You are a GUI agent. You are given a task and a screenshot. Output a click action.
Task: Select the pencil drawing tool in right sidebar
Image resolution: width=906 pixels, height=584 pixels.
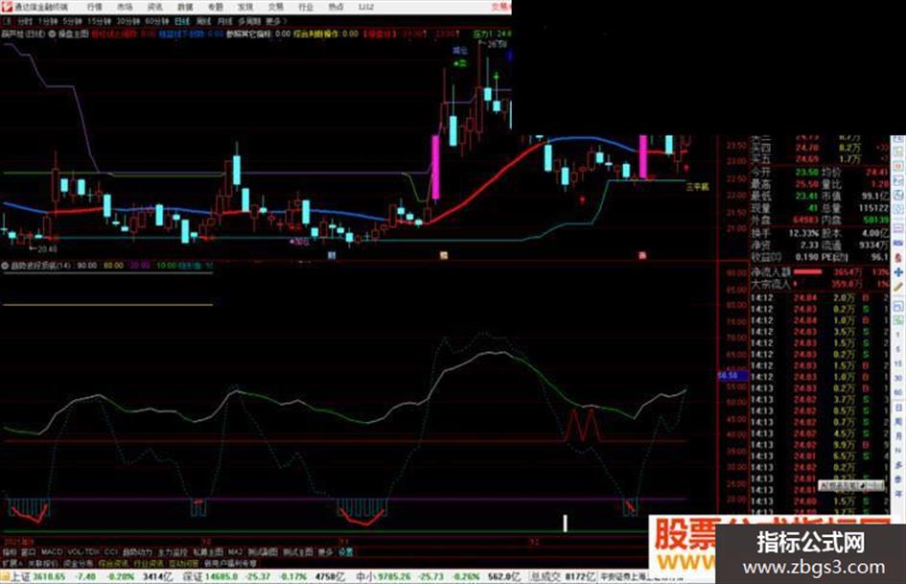click(x=898, y=287)
